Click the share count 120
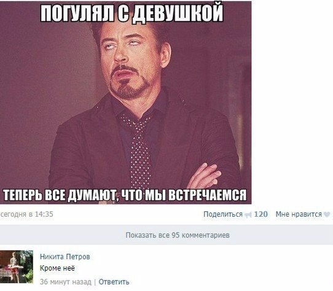The height and width of the screenshot is (291, 333). 261,214
